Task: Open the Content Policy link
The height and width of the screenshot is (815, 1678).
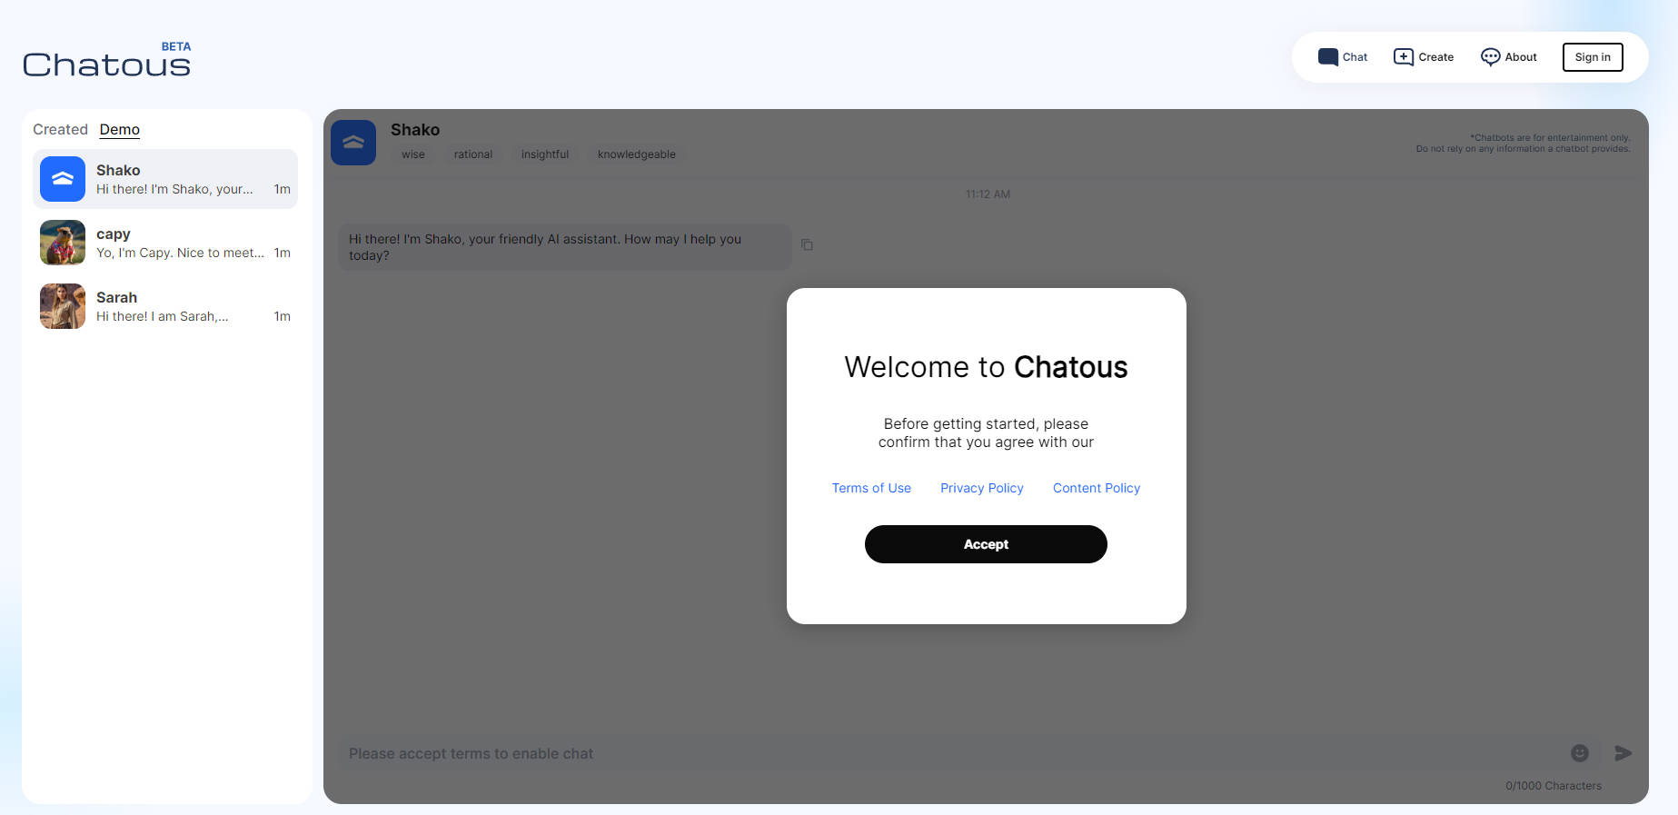Action: [1097, 488]
